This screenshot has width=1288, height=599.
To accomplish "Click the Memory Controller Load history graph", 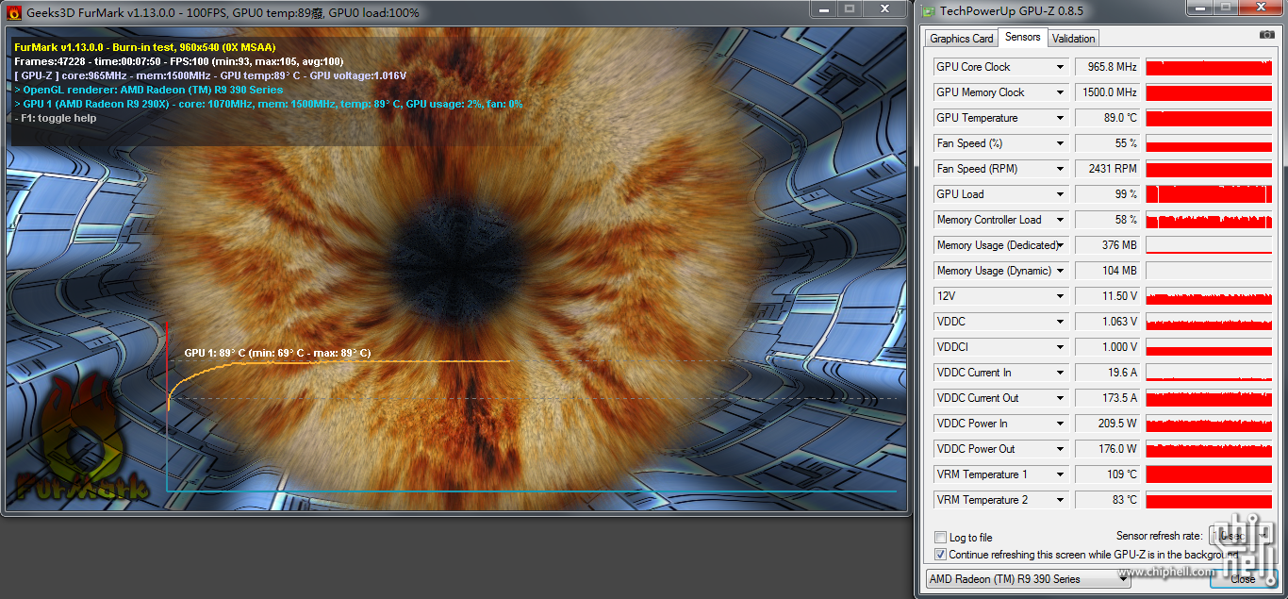I will pyautogui.click(x=1209, y=220).
